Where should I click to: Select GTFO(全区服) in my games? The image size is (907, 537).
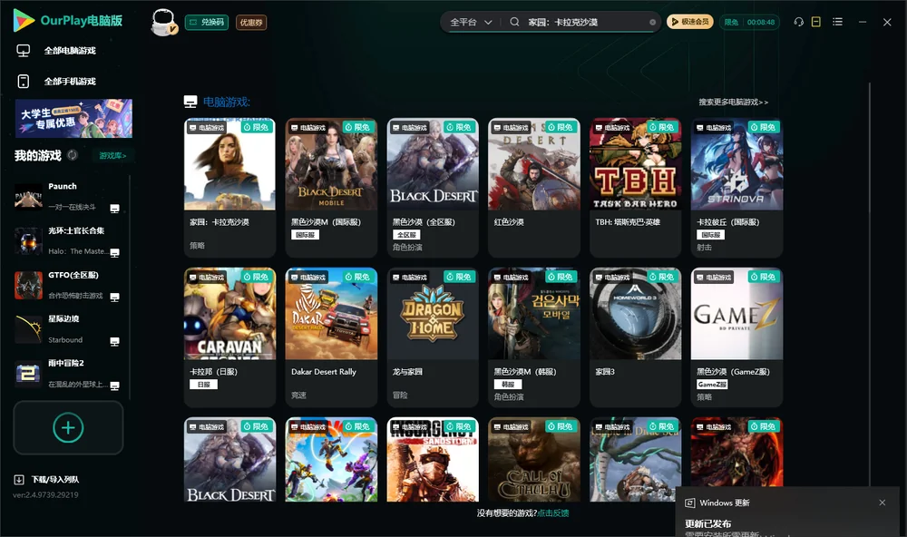point(68,285)
